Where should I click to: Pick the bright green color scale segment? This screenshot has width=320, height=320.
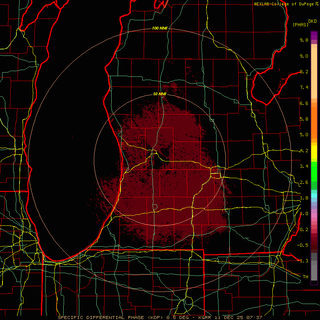click(x=314, y=171)
